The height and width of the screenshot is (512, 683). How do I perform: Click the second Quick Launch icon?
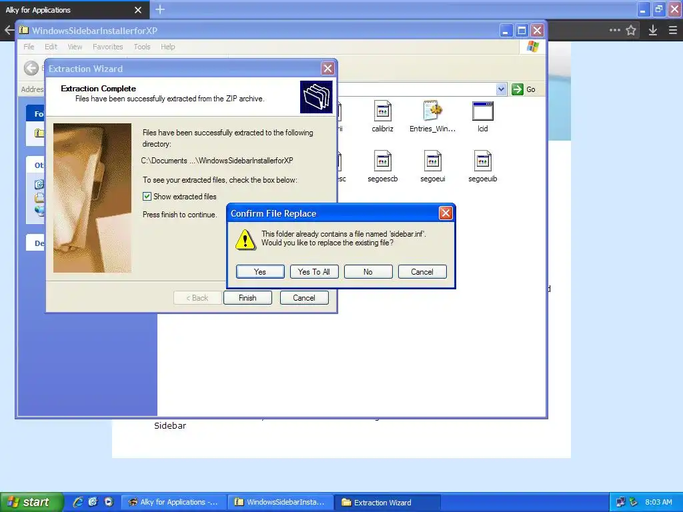coord(93,502)
